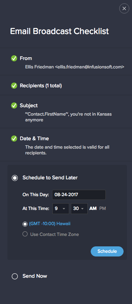Switch time to PM
Image resolution: width=132 pixels, height=304 pixels.
pyautogui.click(x=103, y=209)
